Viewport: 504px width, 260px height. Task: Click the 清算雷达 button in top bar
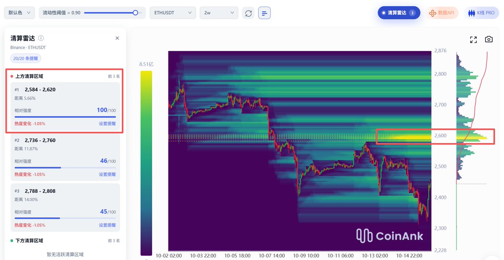[399, 13]
